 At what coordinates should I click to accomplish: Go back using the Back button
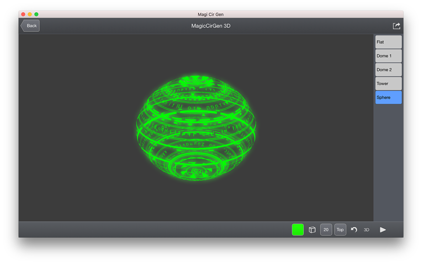tap(30, 26)
